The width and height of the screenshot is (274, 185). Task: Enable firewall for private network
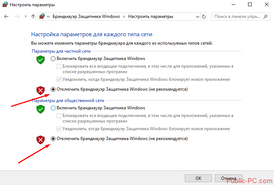point(53,58)
